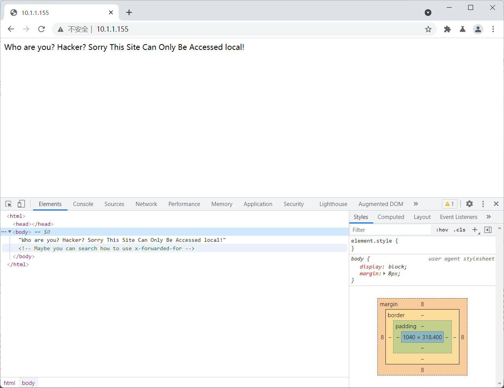Reload the 10.1.1.155 page
Screen dimensions: 504x388
[42, 29]
